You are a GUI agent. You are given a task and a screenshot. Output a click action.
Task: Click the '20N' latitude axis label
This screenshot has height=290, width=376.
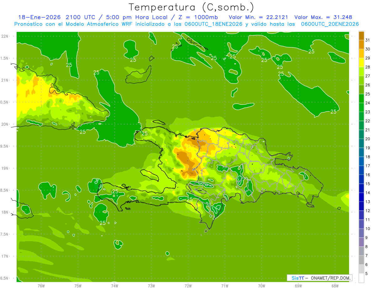(x=5, y=124)
